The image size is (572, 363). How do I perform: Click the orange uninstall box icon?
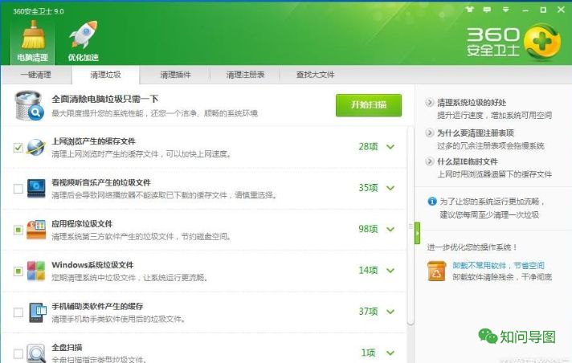437,271
